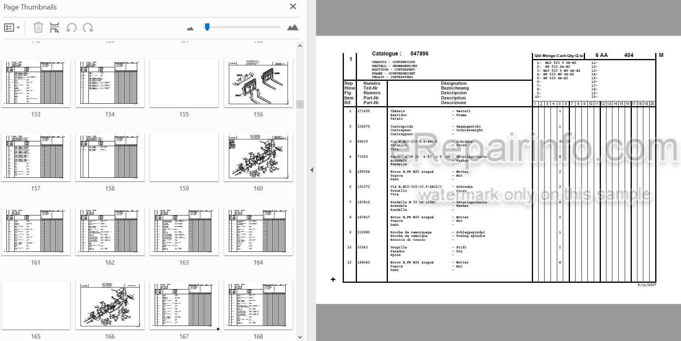
Task: Click part number 271655
Action: click(363, 111)
